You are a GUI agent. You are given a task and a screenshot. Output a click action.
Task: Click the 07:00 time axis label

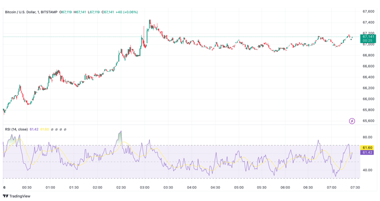point(331,187)
